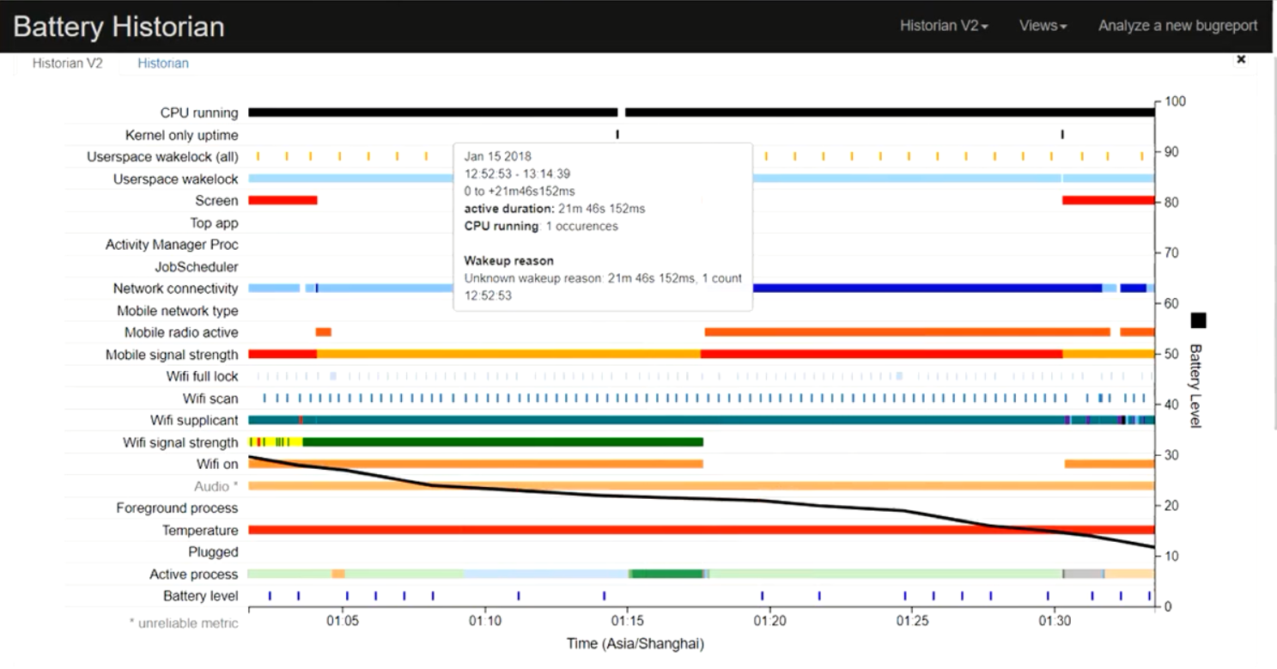Close the panel with the X icon
The height and width of the screenshot is (669, 1277).
point(1241,60)
